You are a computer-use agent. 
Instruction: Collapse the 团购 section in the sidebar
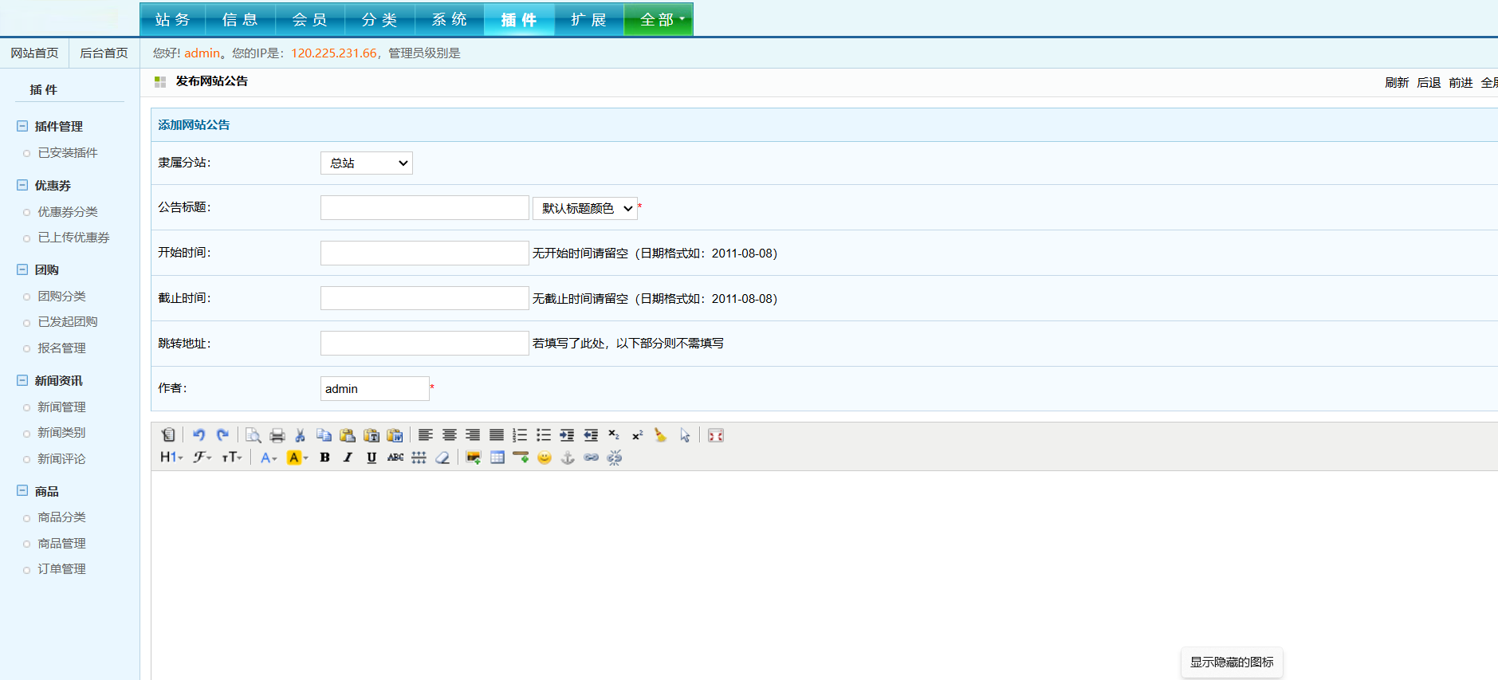pyautogui.click(x=22, y=269)
